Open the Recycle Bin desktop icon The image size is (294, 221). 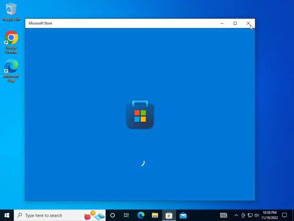click(11, 12)
